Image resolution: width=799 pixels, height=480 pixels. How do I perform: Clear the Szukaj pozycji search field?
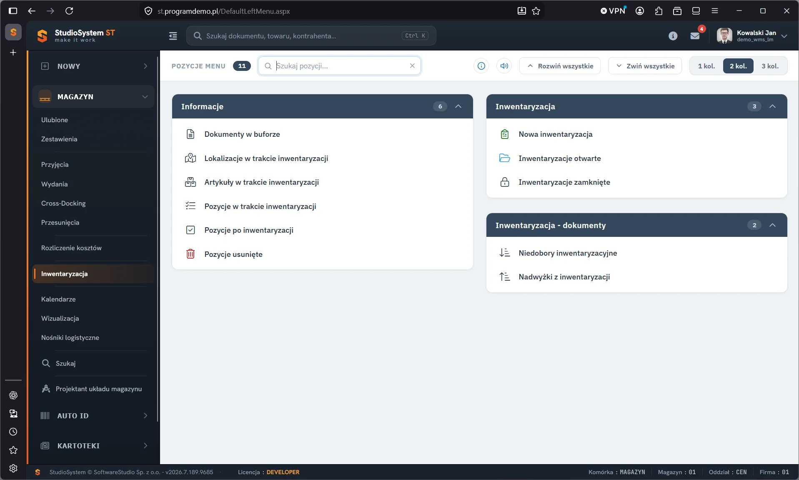click(412, 66)
